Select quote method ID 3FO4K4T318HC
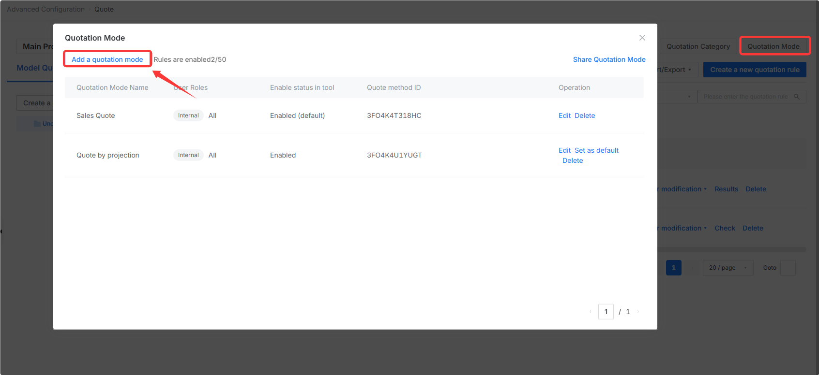The height and width of the screenshot is (375, 819). [x=394, y=115]
